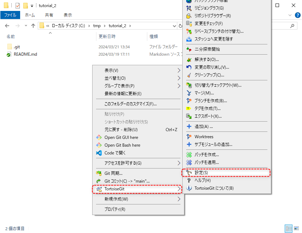The image size is (302, 233).
Task: Expand the アクセスを許可する(G) submenu arrow
Action: [x=179, y=163]
